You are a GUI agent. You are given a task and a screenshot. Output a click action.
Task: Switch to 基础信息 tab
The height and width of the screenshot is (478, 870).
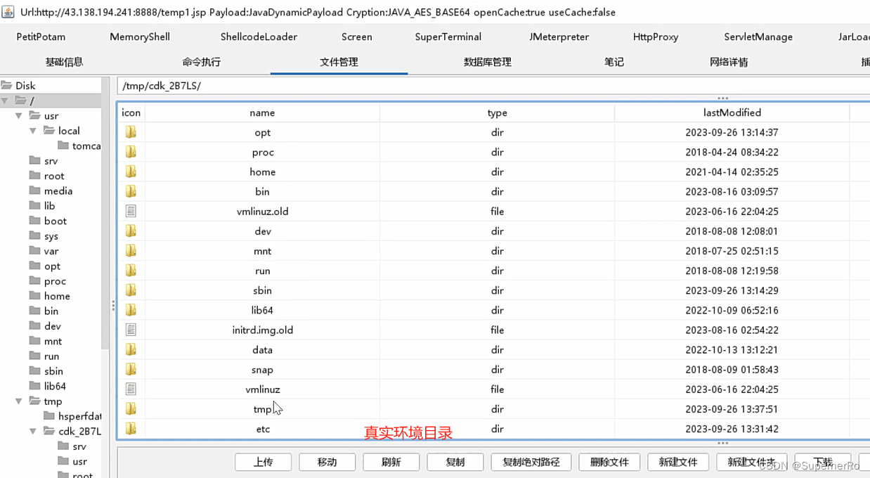pyautogui.click(x=65, y=62)
